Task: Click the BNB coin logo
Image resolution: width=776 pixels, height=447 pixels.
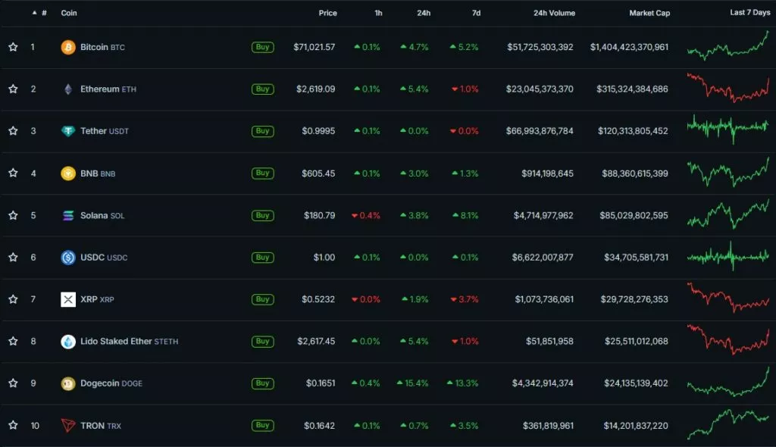Action: coord(67,173)
